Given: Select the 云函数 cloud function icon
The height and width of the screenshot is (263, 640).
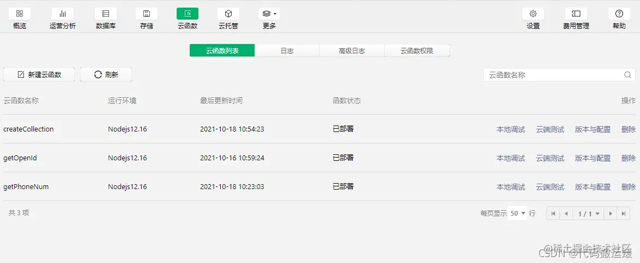Looking at the screenshot, I should (188, 14).
